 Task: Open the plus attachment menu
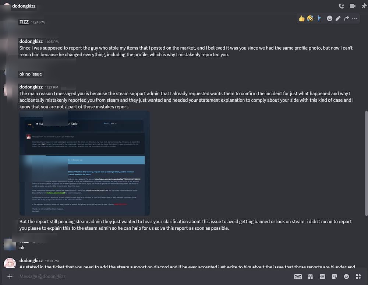click(10, 276)
